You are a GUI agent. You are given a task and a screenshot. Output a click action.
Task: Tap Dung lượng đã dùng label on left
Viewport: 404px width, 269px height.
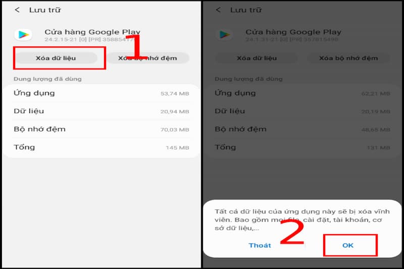(x=47, y=79)
